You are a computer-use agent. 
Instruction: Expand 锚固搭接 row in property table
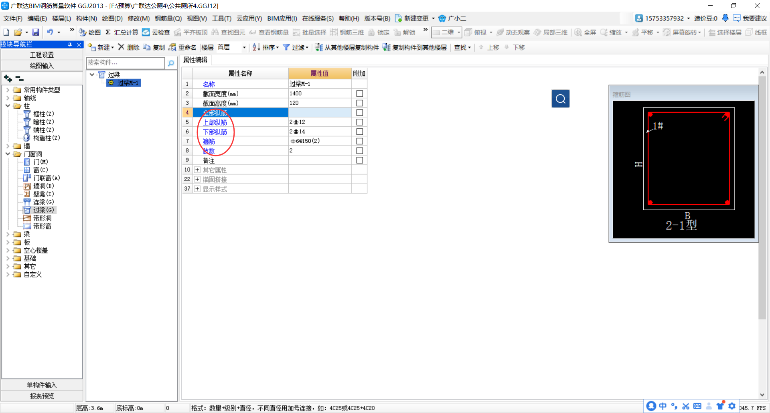[x=197, y=179]
